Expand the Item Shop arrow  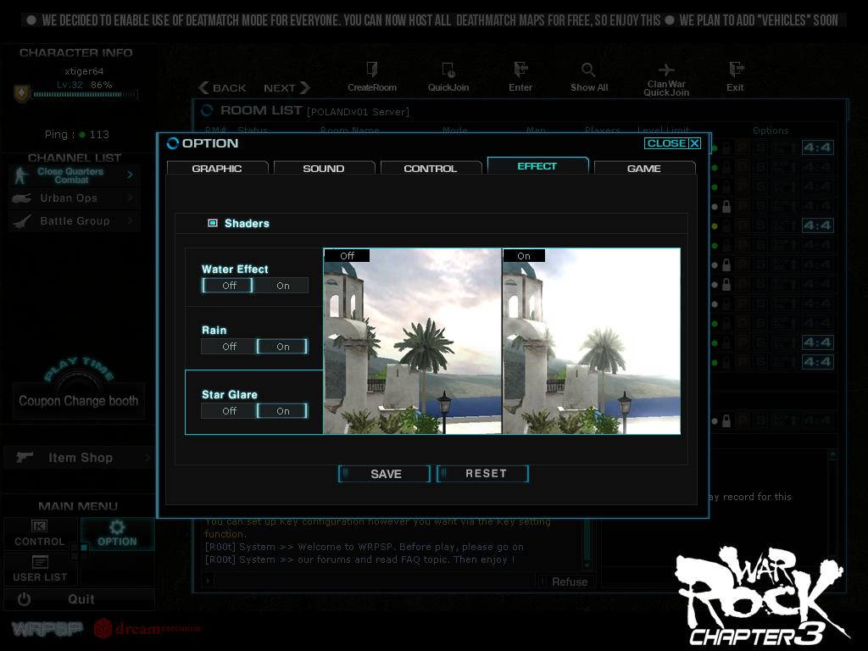point(147,457)
